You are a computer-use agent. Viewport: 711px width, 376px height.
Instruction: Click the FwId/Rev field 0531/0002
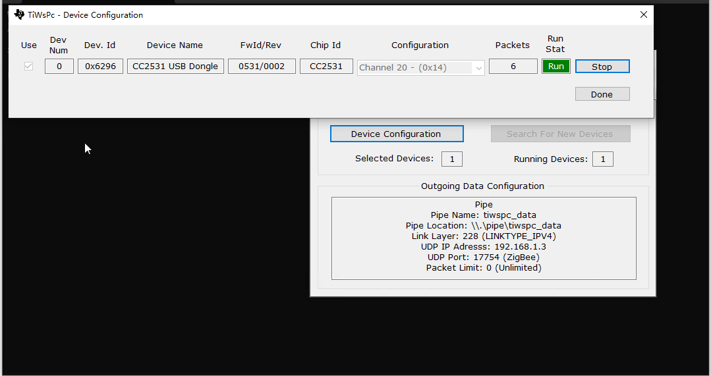(x=262, y=66)
